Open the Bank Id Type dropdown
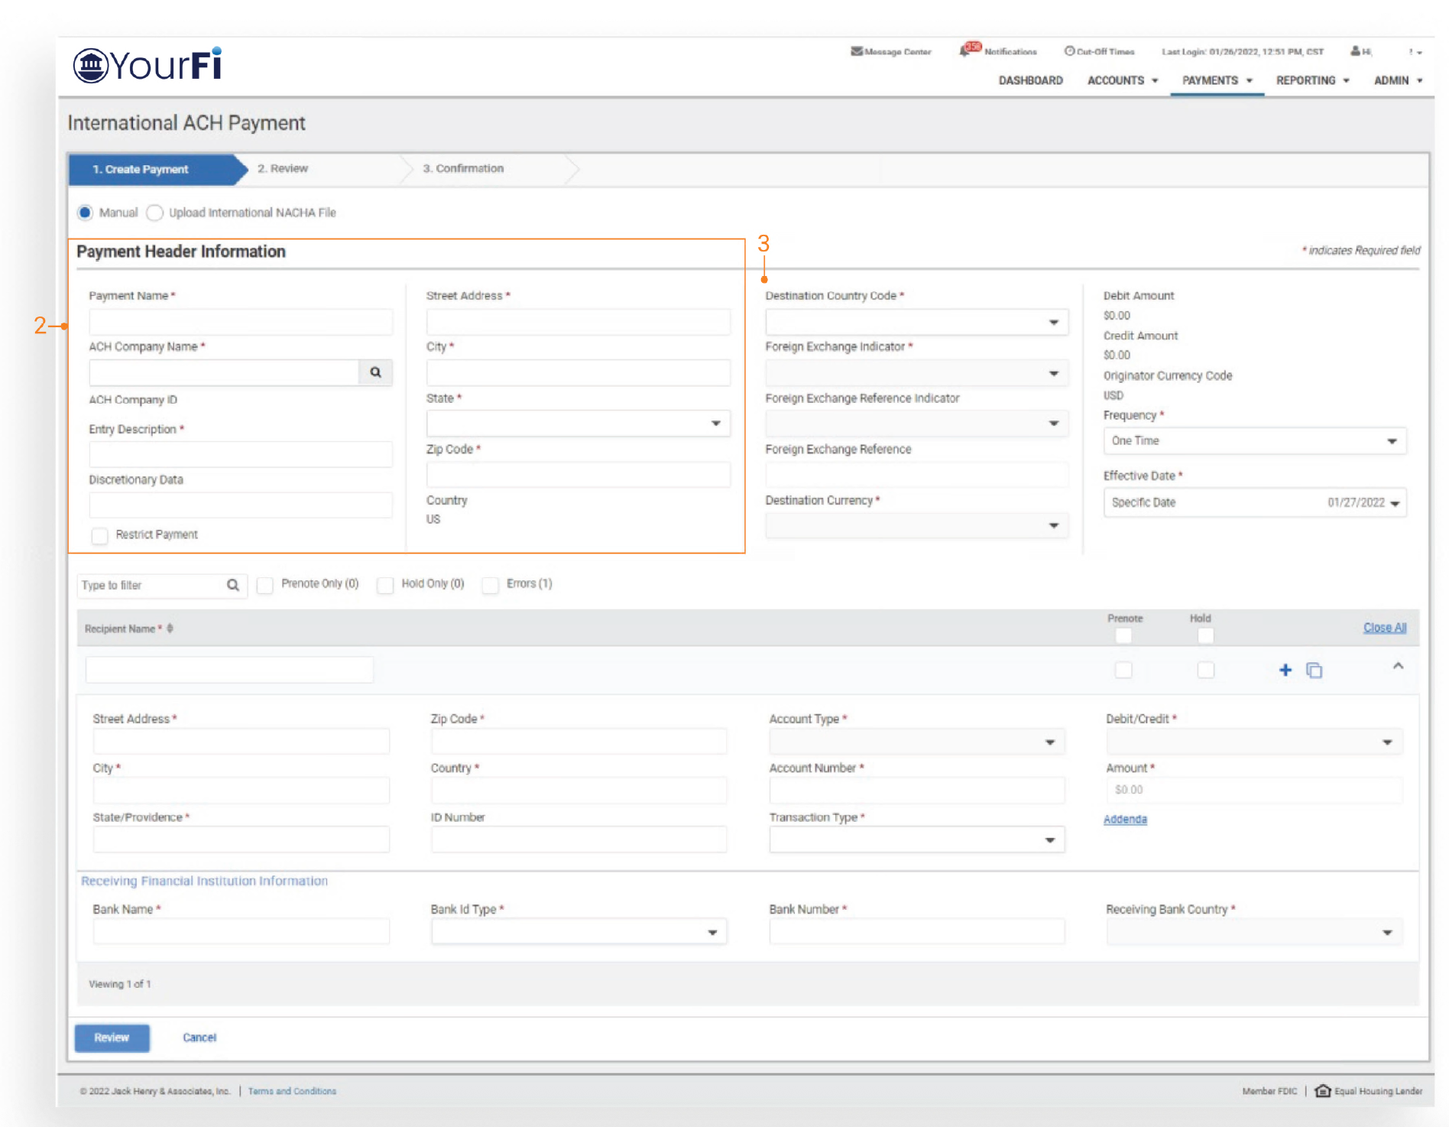This screenshot has width=1449, height=1127. point(578,933)
